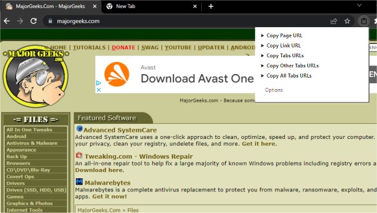Switch to the MajorGeeks.Com tab

pyautogui.click(x=50, y=6)
